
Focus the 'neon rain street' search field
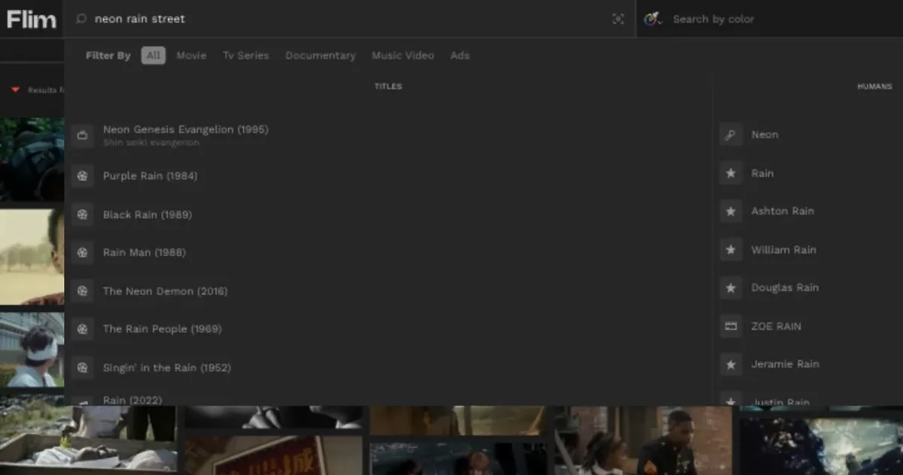pos(350,19)
